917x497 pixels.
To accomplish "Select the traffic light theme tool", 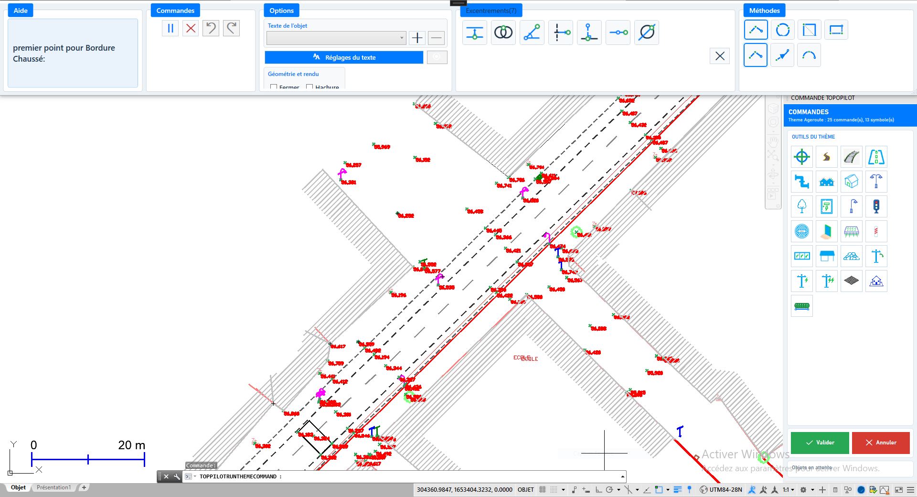I will click(876, 206).
